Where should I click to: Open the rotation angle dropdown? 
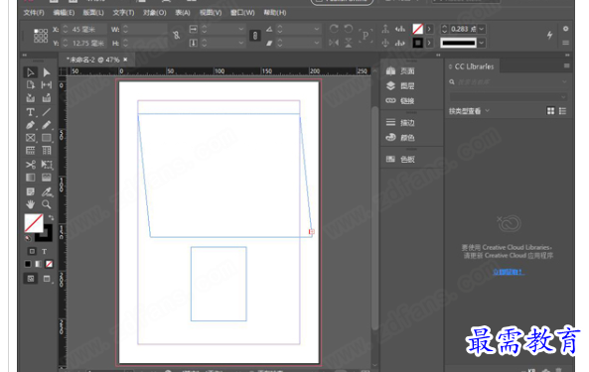[x=317, y=29]
